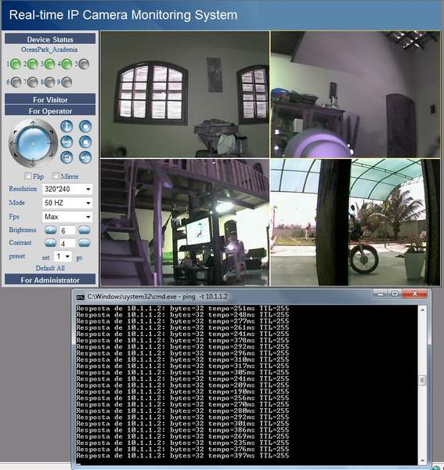The width and height of the screenshot is (444, 470).
Task: Enable the Mirror checkbox
Action: [x=56, y=176]
